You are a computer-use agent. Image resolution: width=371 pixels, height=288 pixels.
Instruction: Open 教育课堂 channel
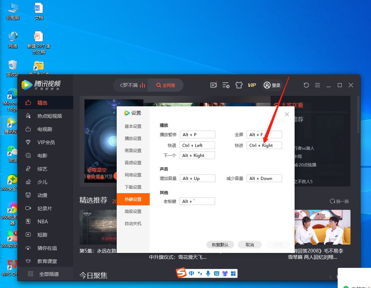click(45, 261)
